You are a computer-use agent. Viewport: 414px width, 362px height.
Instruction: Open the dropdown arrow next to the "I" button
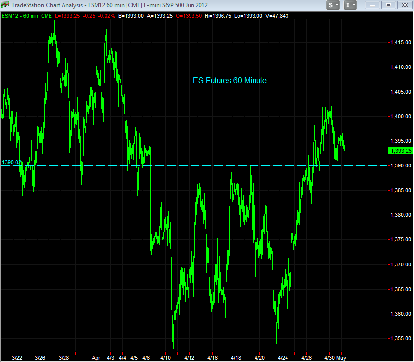pyautogui.click(x=354, y=5)
